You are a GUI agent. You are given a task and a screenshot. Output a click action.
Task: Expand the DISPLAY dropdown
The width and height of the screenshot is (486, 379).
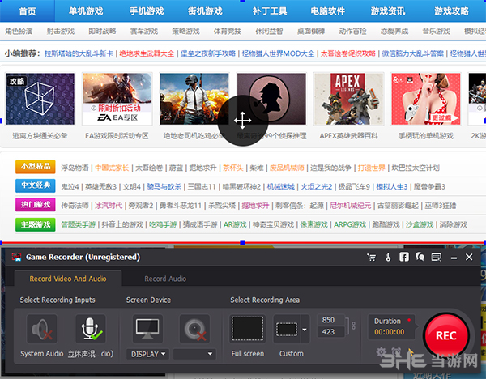click(x=148, y=354)
